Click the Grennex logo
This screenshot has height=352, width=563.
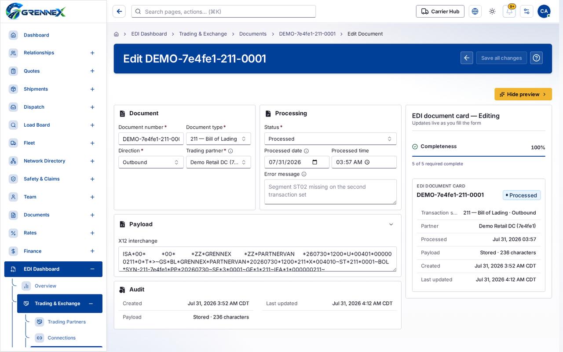pos(36,11)
